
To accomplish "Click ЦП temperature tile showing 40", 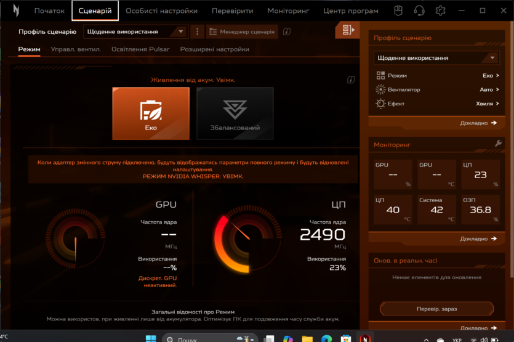I will [x=393, y=210].
